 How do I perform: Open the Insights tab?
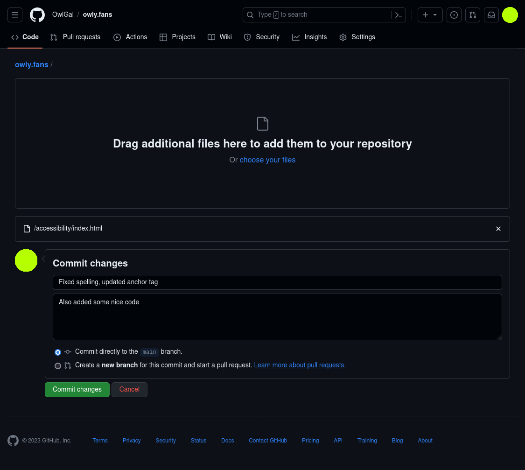(309, 37)
